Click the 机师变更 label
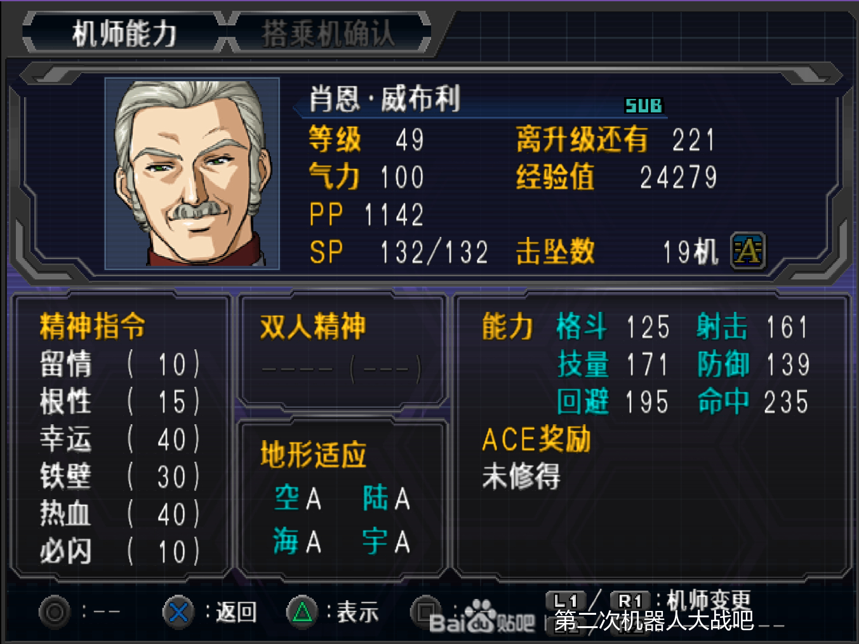Screen dimensions: 859x644 pos(709,600)
